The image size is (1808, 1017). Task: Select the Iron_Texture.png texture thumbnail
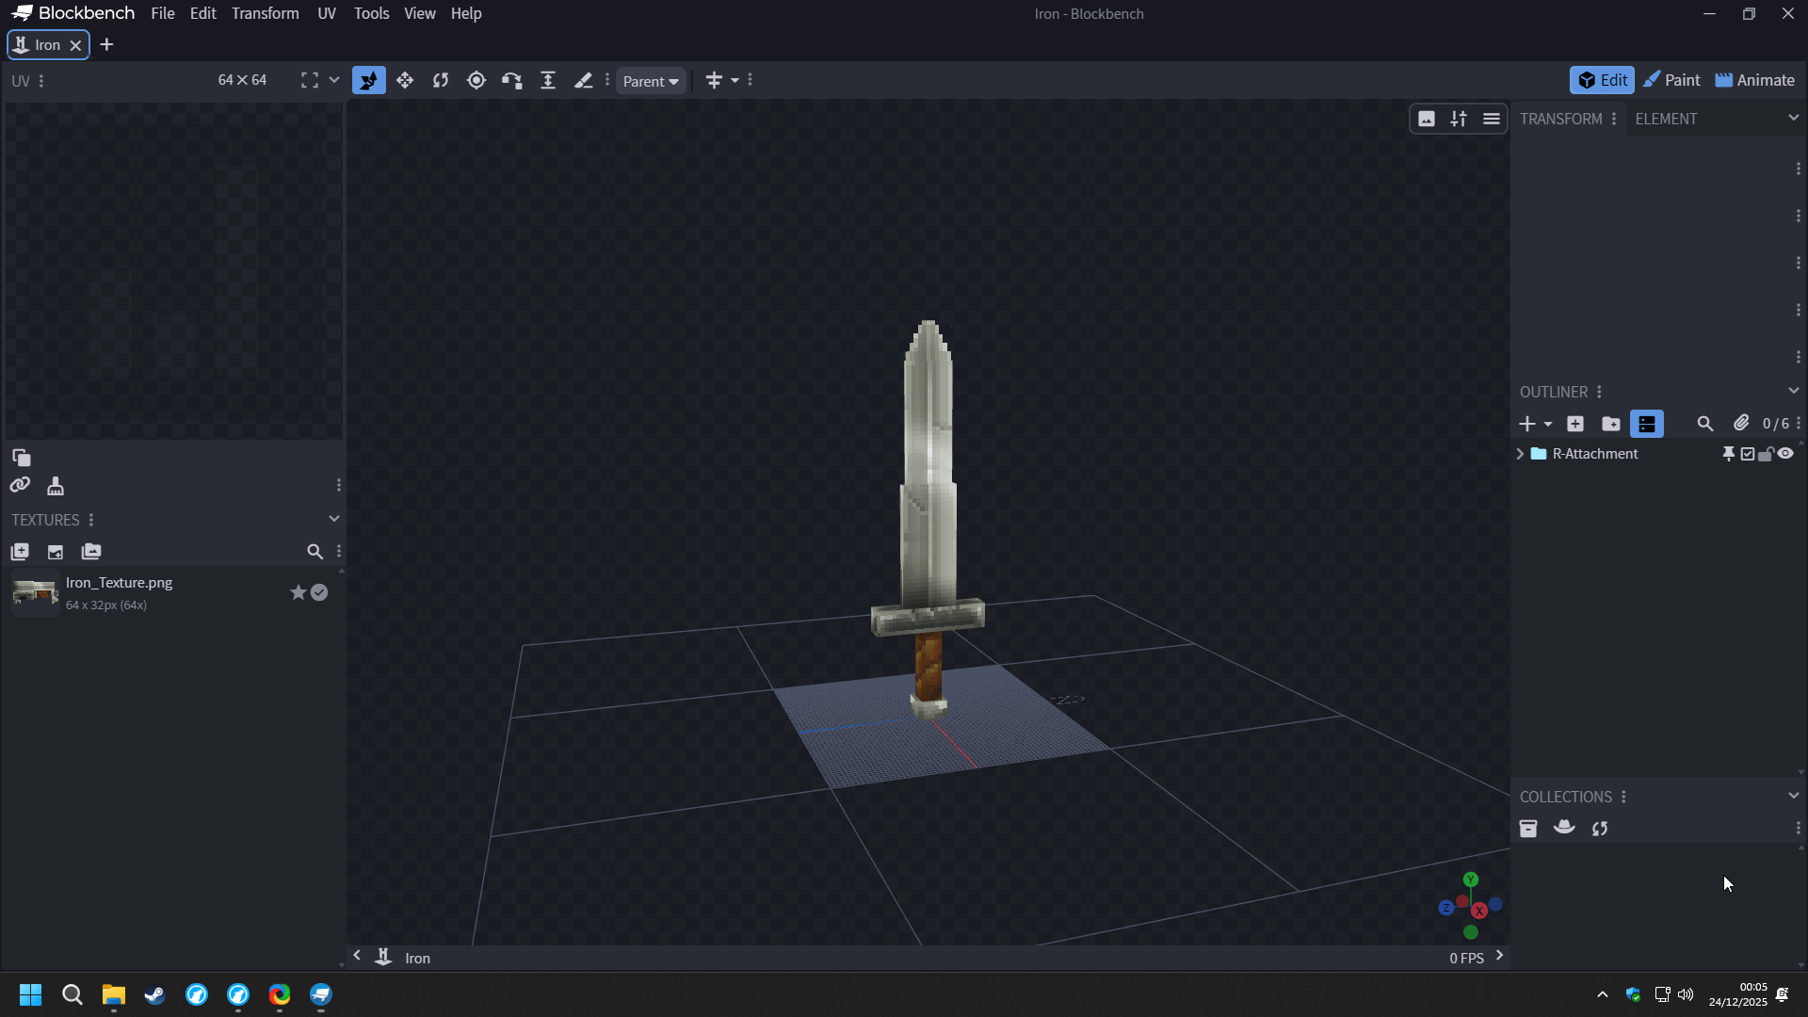[x=35, y=592]
